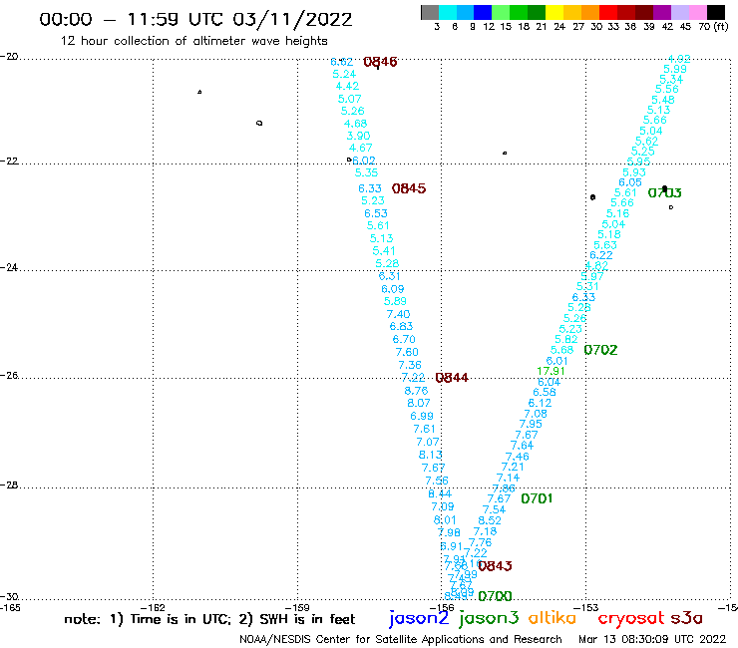Click the orange legend color swatch
Image resolution: width=738 pixels, height=648 pixels.
click(589, 12)
